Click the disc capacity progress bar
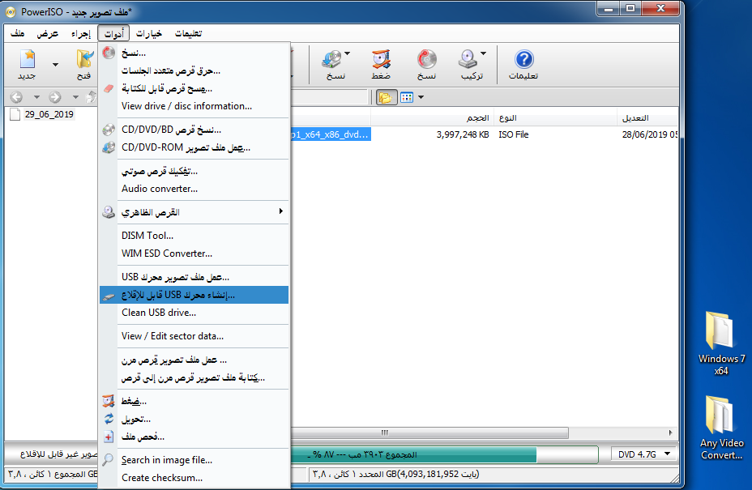Screen dimensions: 752x490 click(444, 454)
